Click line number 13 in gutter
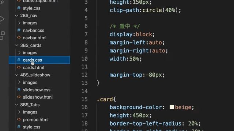Viewport: 234px width, 131px height. (84, 83)
